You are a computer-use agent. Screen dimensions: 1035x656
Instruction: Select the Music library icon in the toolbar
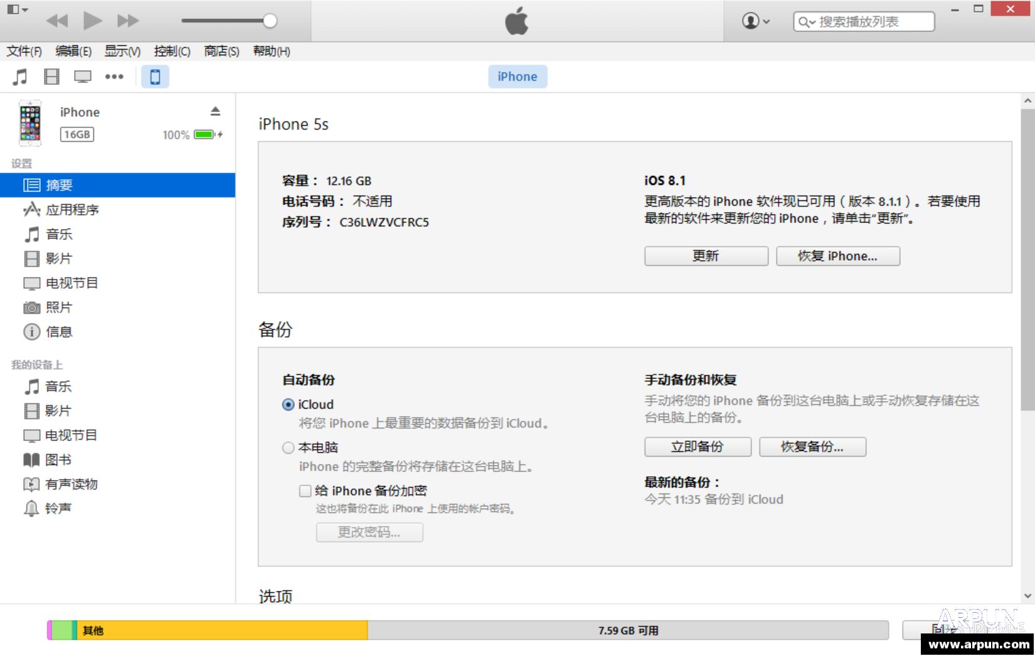[x=20, y=76]
